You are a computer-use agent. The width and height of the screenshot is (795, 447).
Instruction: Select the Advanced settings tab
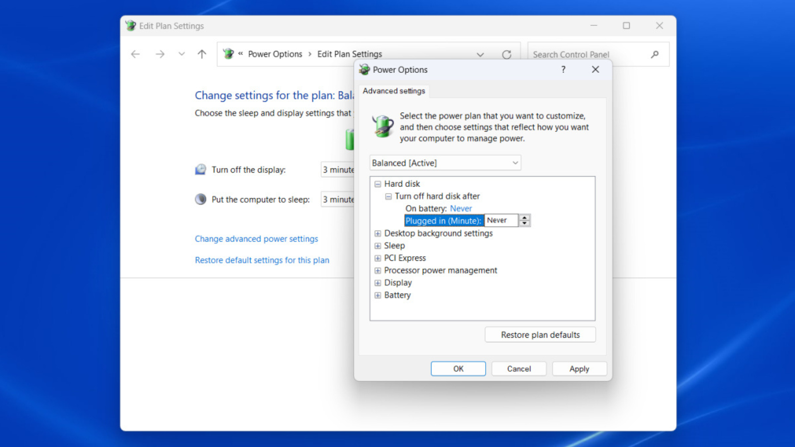pos(394,91)
